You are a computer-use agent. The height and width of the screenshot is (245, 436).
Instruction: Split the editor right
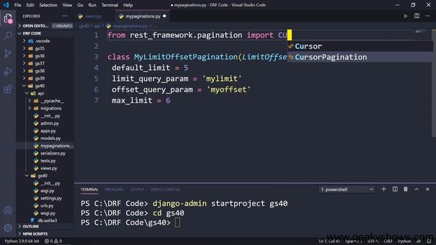click(x=417, y=16)
